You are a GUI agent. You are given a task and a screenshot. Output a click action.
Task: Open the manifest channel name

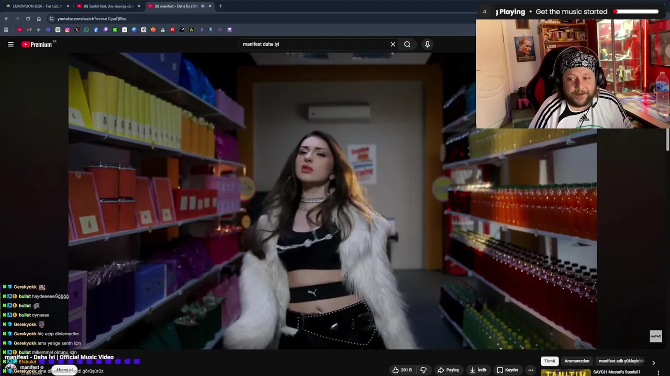coord(29,368)
